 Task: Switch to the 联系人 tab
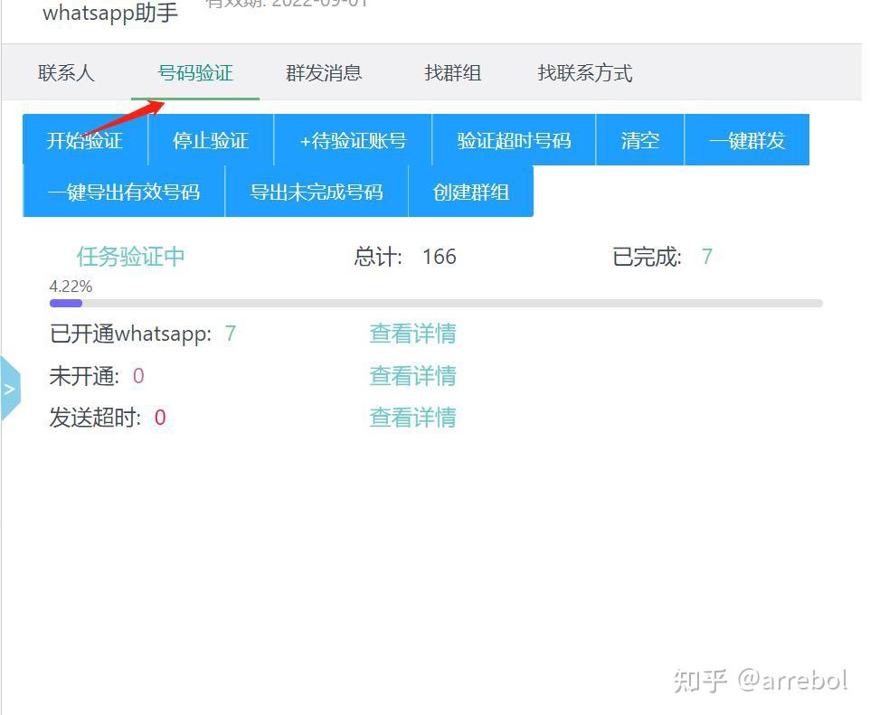pos(66,72)
